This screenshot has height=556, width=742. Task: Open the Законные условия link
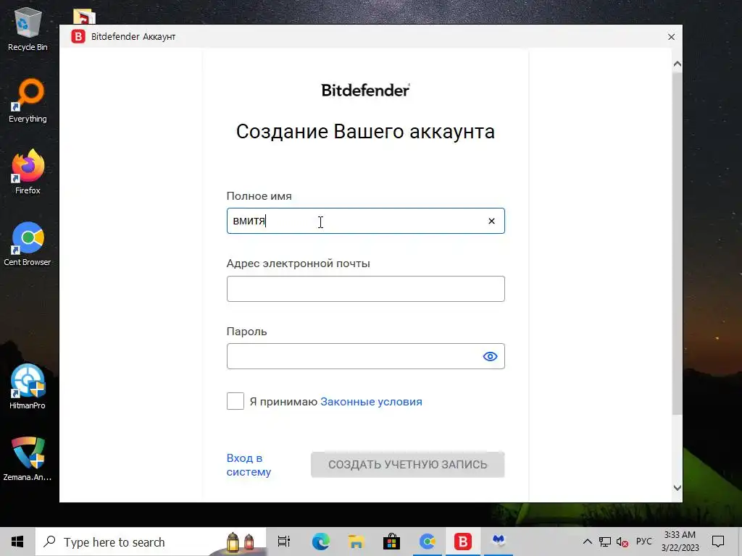371,401
